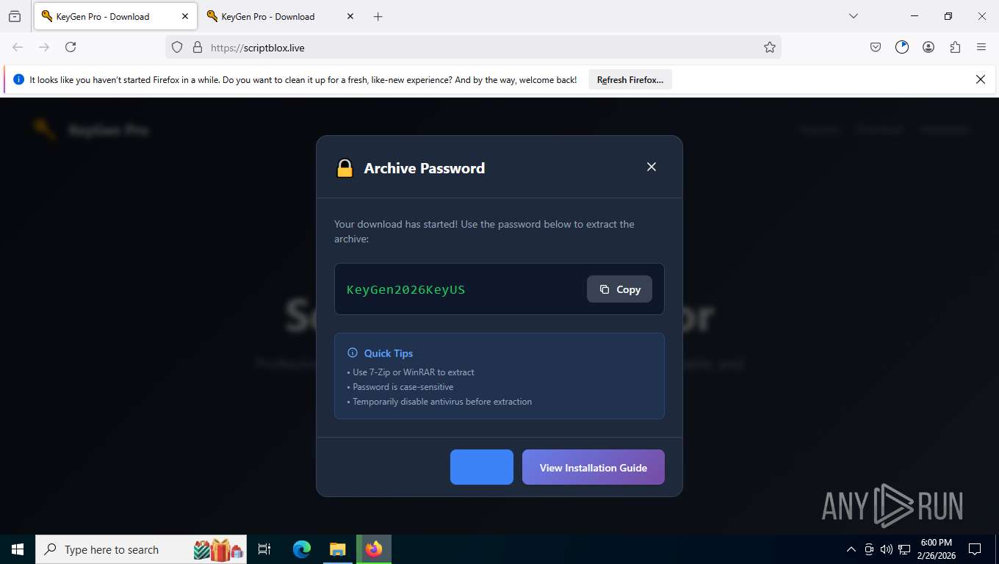Screen dimensions: 999x564
Task: Open the notification center icon
Action: pyautogui.click(x=975, y=549)
